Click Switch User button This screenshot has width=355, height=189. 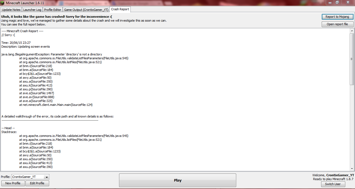point(333,184)
